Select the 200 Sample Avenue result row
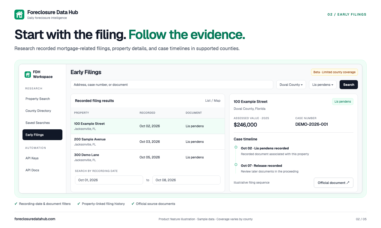This screenshot has width=381, height=228. click(148, 142)
